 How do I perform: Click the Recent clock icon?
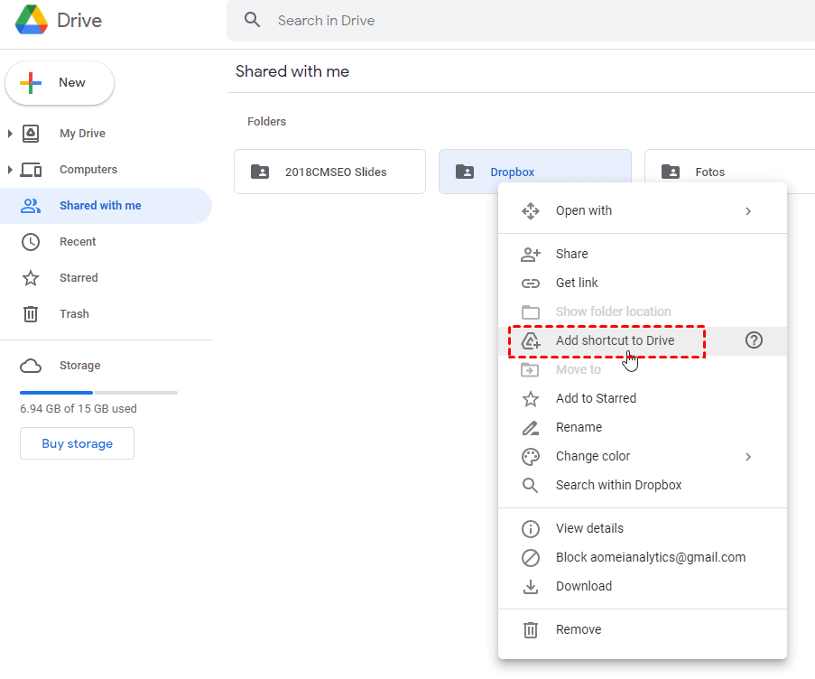point(31,241)
